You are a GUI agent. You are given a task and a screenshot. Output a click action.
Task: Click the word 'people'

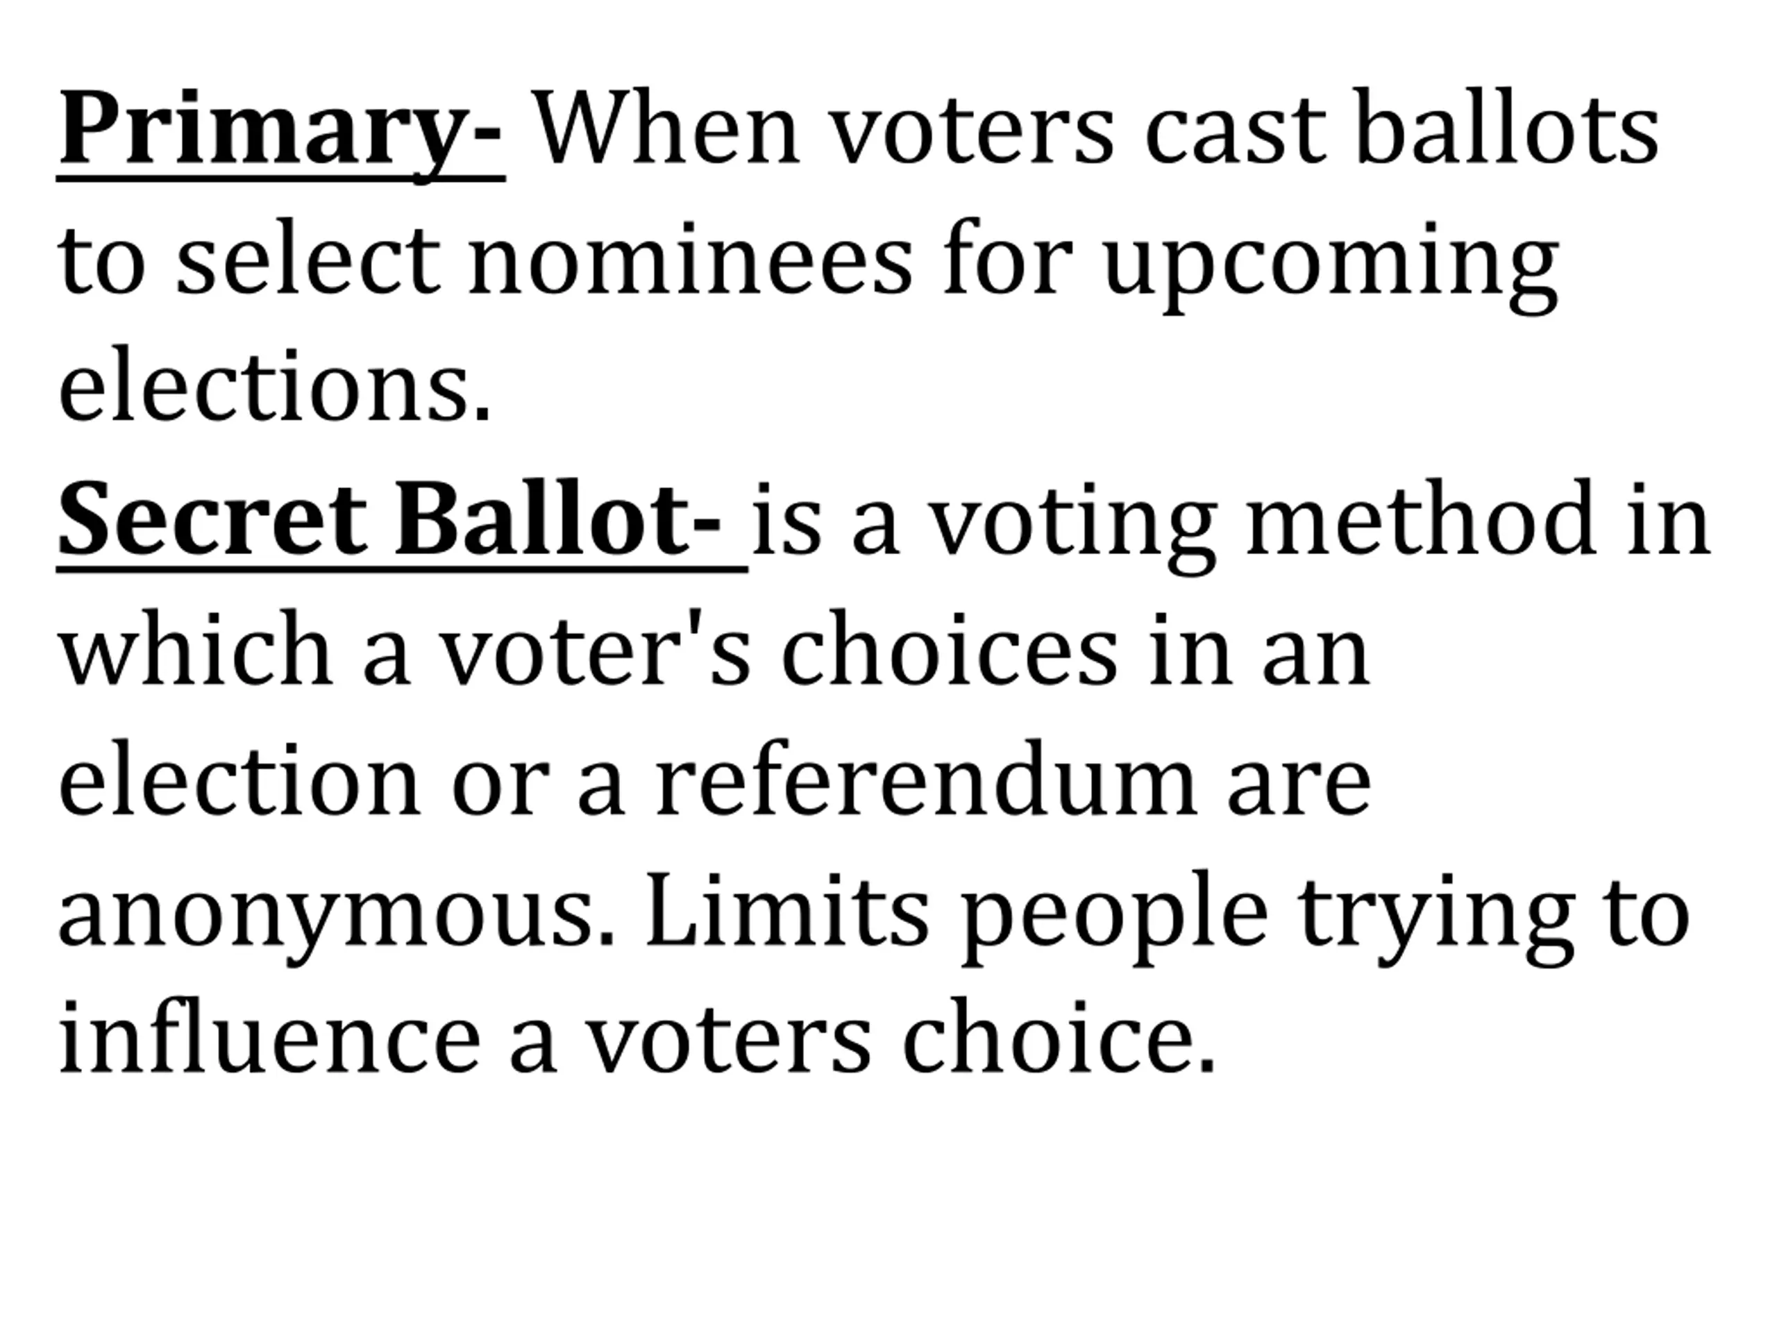[1115, 917]
